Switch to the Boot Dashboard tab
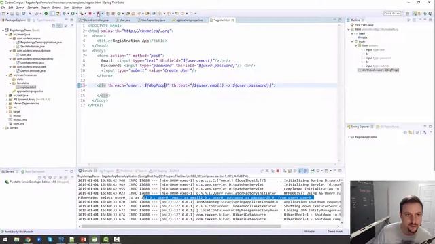 (33, 171)
